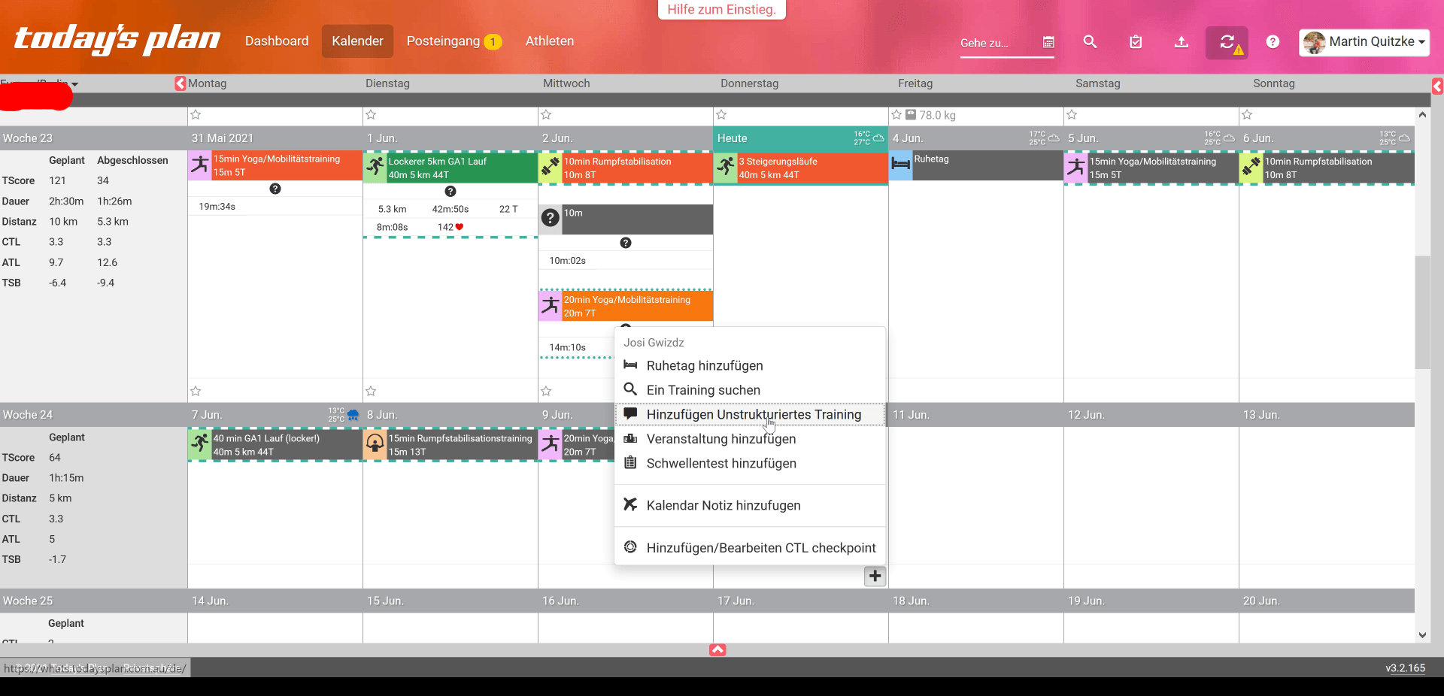Click the 10m:02s duration on 2 Jun.
This screenshot has width=1444, height=696.
[567, 261]
